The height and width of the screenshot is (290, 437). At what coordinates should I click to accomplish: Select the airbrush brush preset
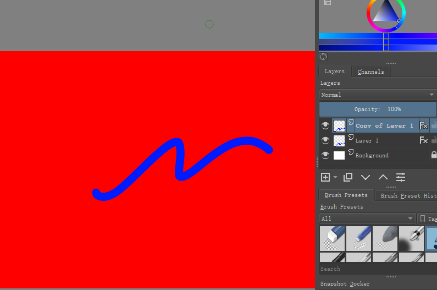click(411, 238)
